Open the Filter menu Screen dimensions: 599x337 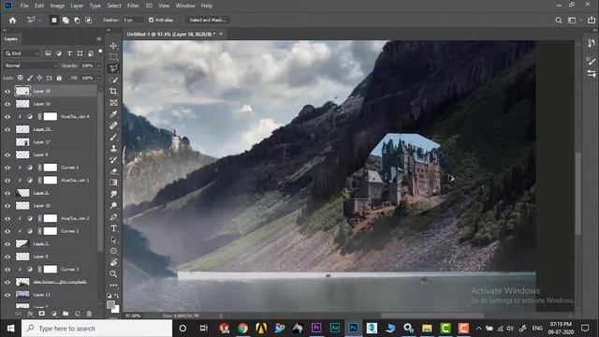coord(133,6)
